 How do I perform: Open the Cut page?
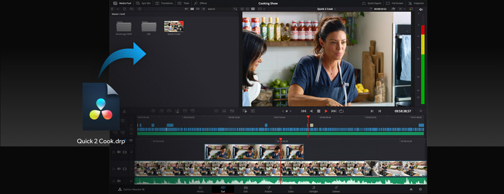223,189
